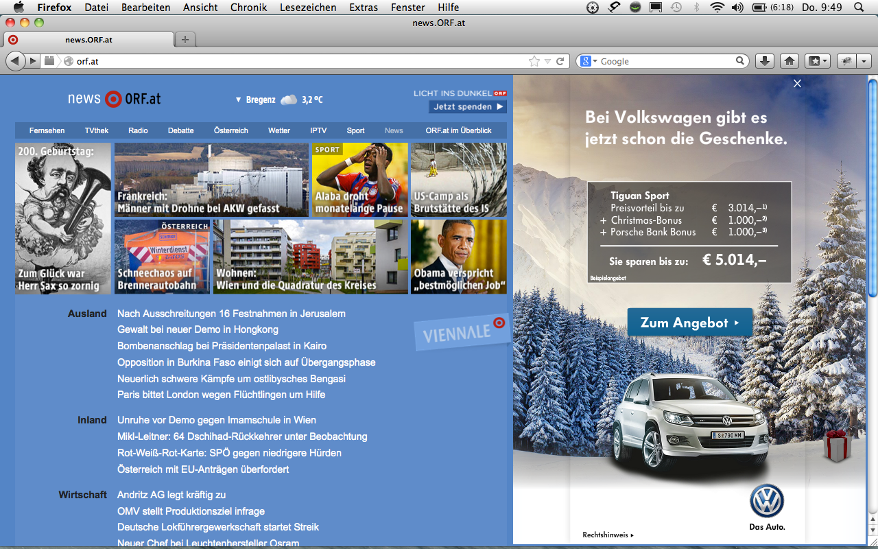Open the Chronik menu
The width and height of the screenshot is (878, 549).
coord(249,7)
